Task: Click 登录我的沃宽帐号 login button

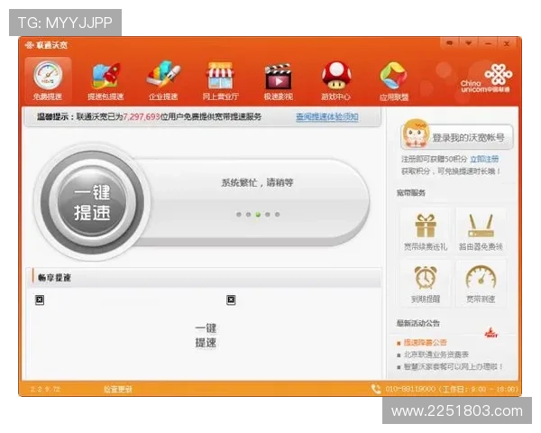Action: pos(457,137)
